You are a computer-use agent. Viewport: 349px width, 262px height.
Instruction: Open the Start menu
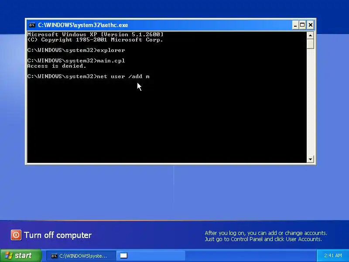tap(21, 255)
